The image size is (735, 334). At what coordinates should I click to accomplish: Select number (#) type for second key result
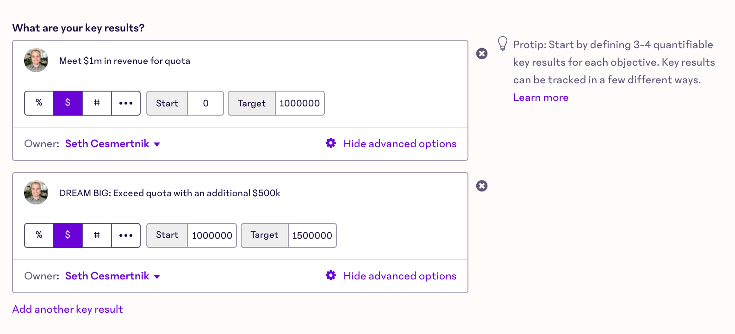(x=97, y=235)
